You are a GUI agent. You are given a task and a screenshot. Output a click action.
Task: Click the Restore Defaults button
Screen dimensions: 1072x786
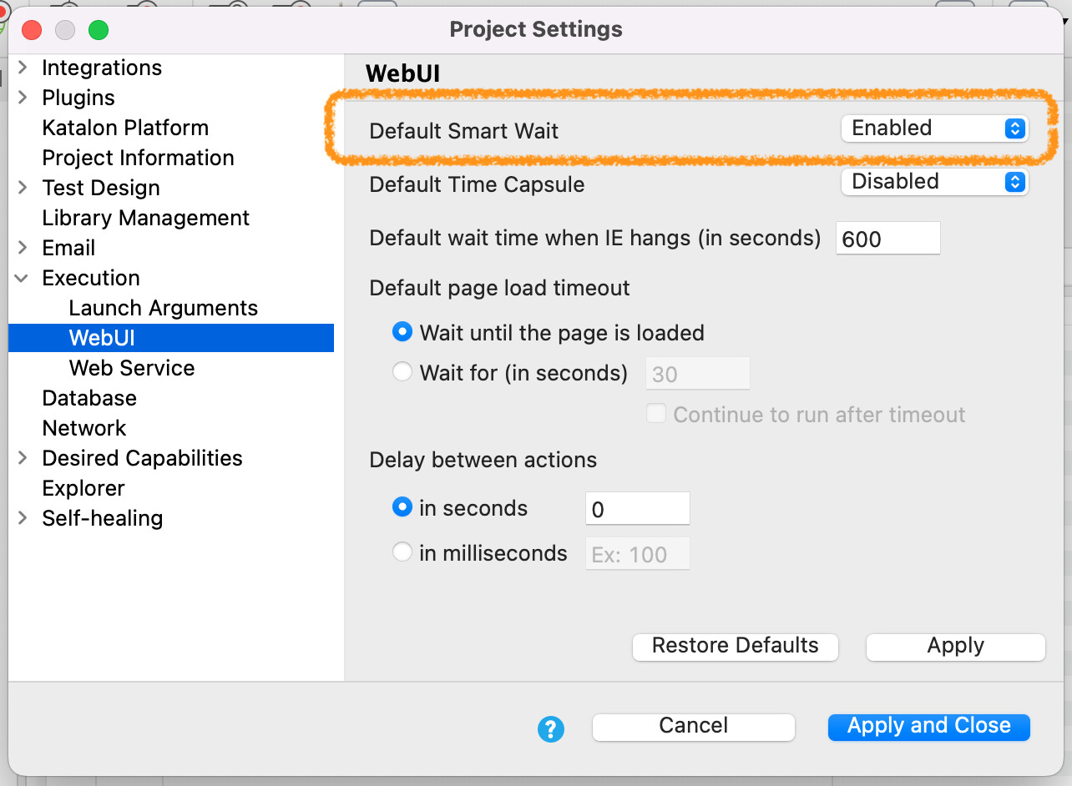click(735, 646)
